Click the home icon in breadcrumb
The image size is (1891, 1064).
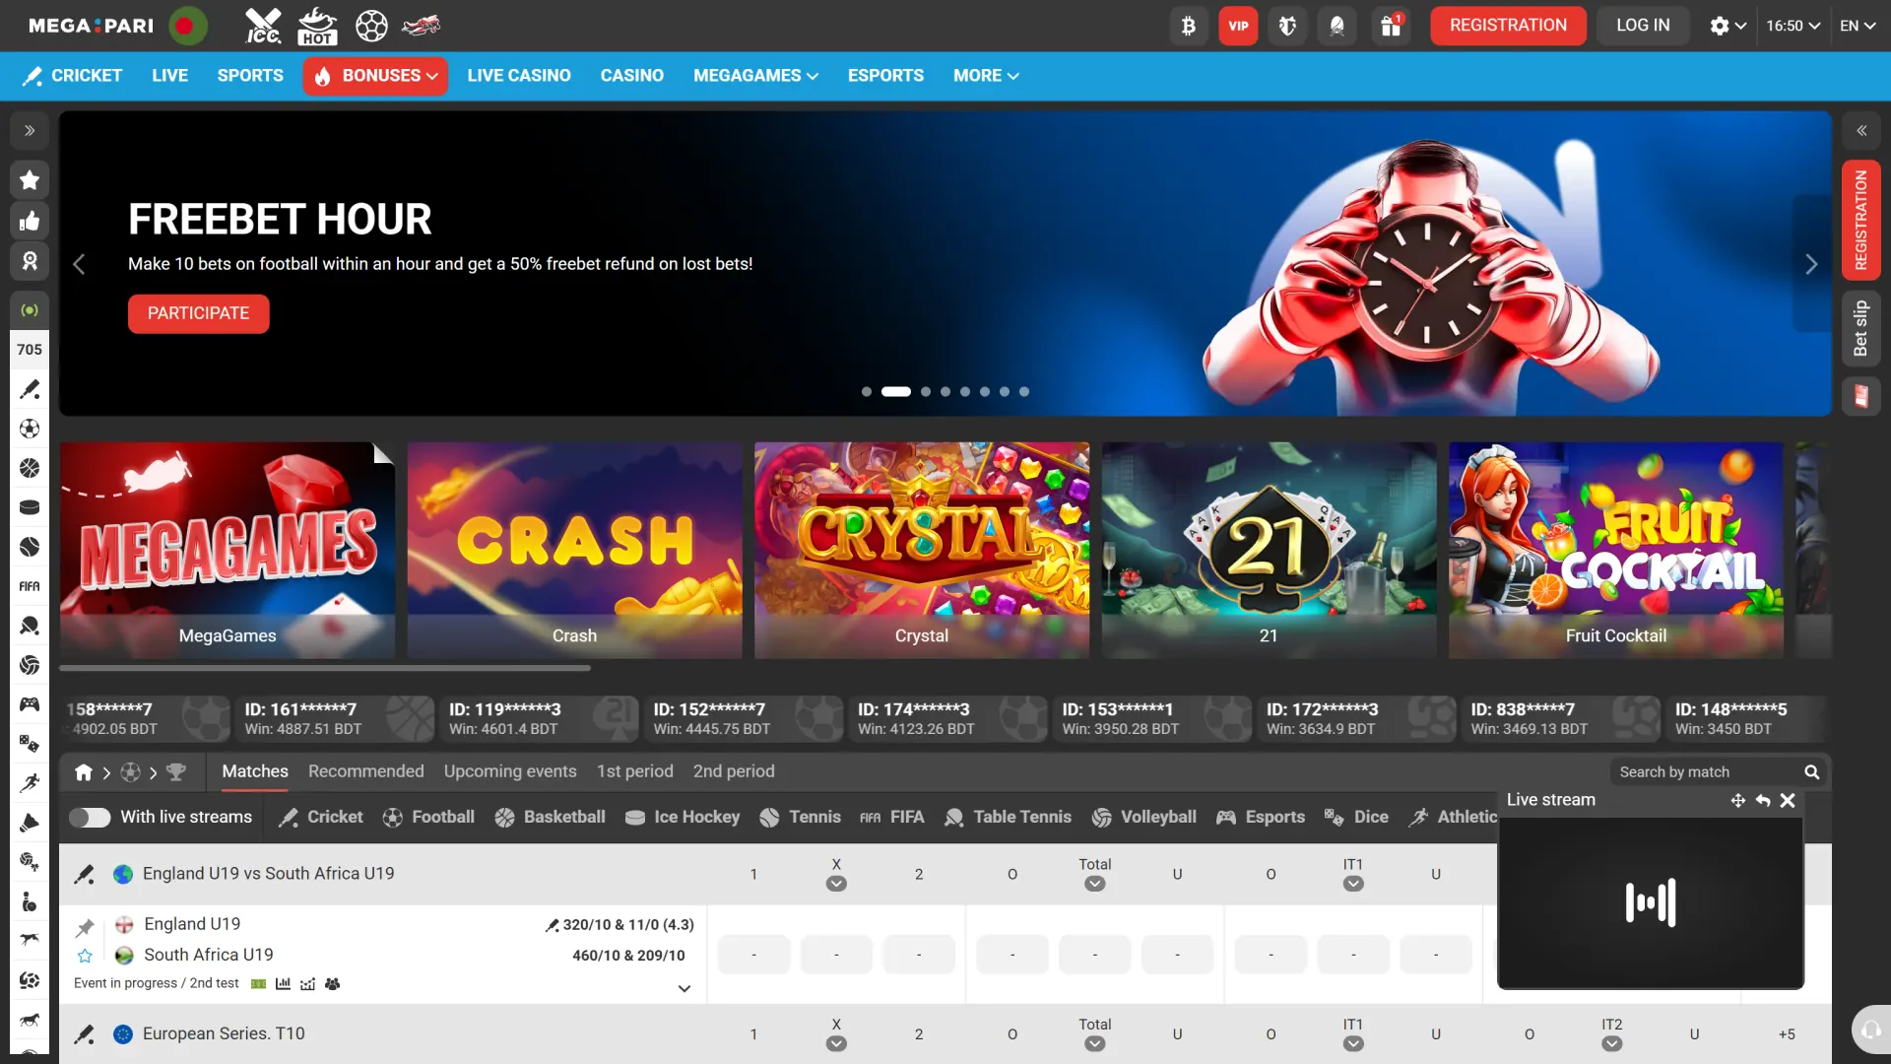coord(84,772)
